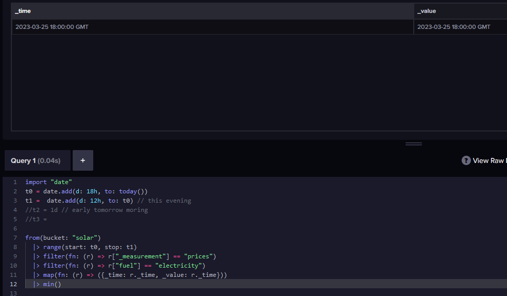
Task: Click the min() line in editor
Action: 47,284
